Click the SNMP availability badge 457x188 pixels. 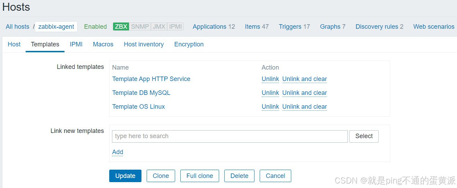pos(140,27)
